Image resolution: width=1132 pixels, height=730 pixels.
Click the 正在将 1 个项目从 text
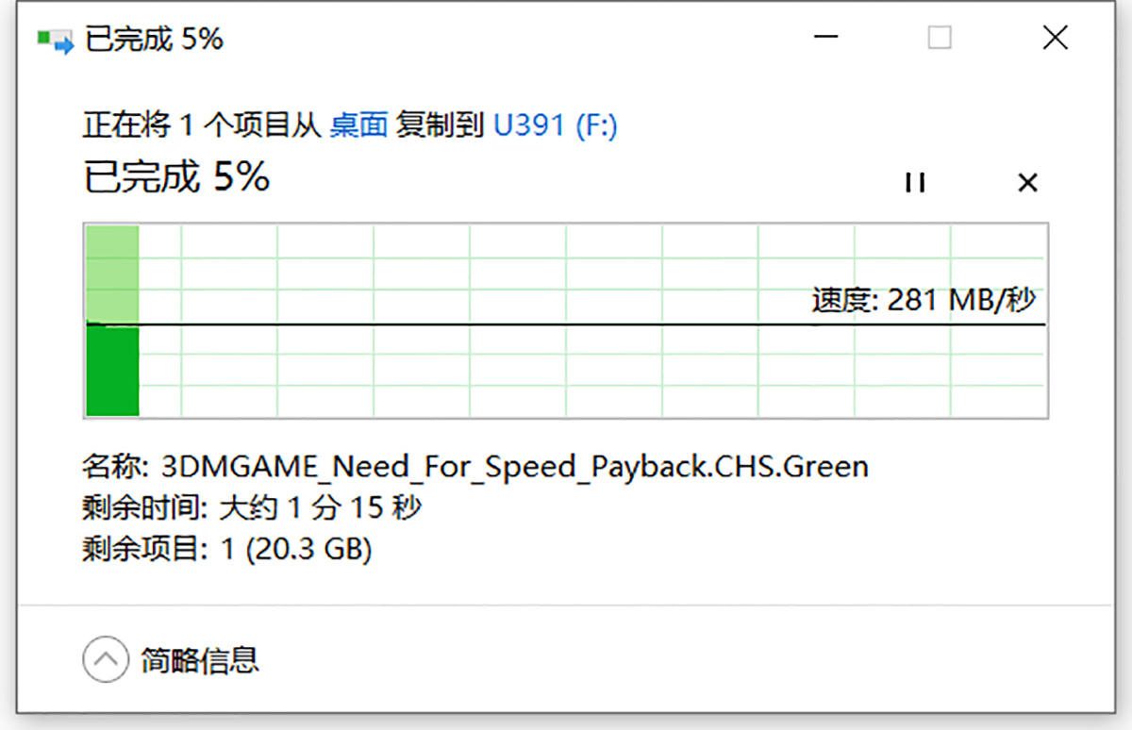click(202, 125)
